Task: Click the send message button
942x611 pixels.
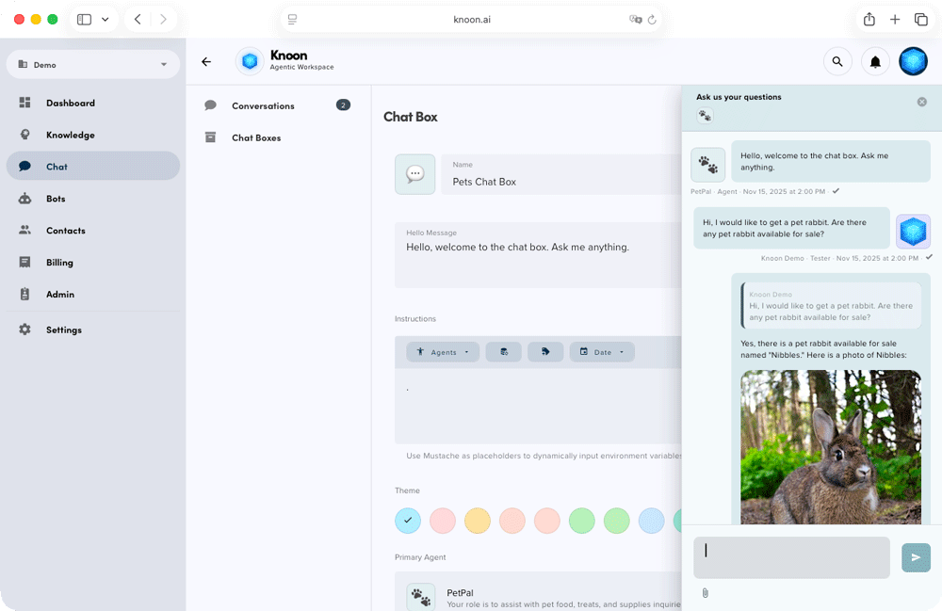Action: click(x=916, y=557)
